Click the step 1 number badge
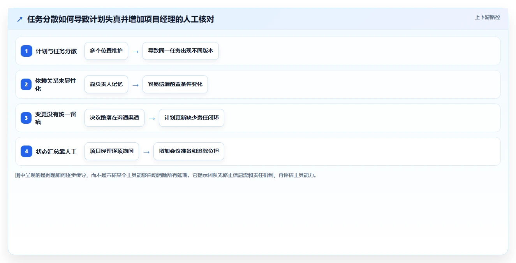 26,51
